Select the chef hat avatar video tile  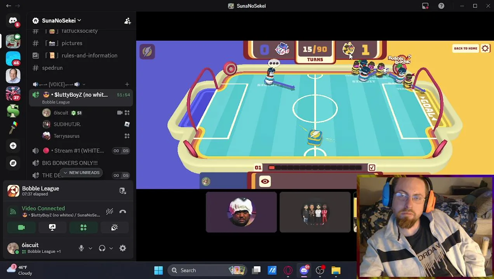click(241, 212)
